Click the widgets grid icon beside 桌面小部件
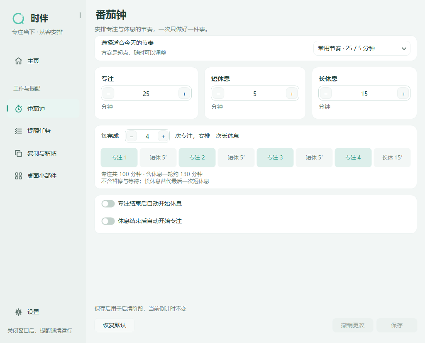This screenshot has height=343, width=425. pyautogui.click(x=18, y=176)
